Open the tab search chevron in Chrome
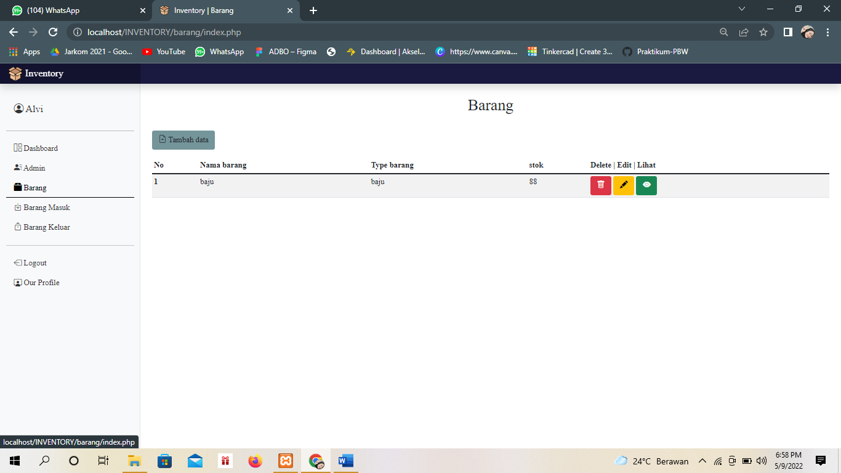 pyautogui.click(x=741, y=9)
